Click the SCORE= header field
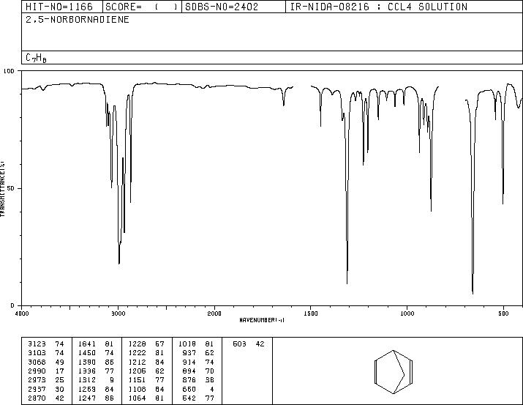This screenshot has height=405, width=523. pyautogui.click(x=142, y=7)
